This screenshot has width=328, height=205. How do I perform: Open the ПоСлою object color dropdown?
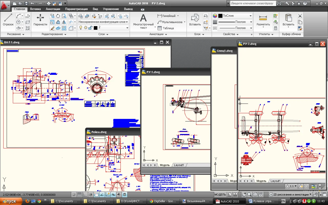[x=235, y=16]
